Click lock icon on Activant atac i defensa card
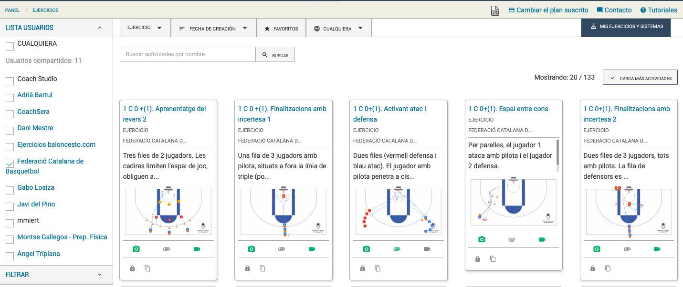 (362, 268)
